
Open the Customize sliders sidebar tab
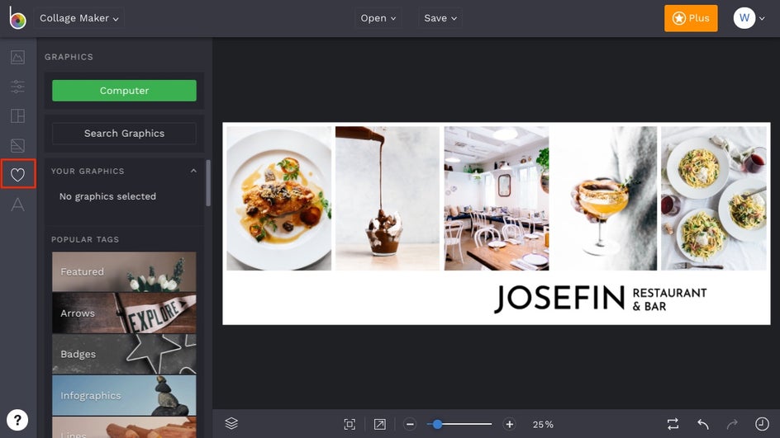coord(17,87)
